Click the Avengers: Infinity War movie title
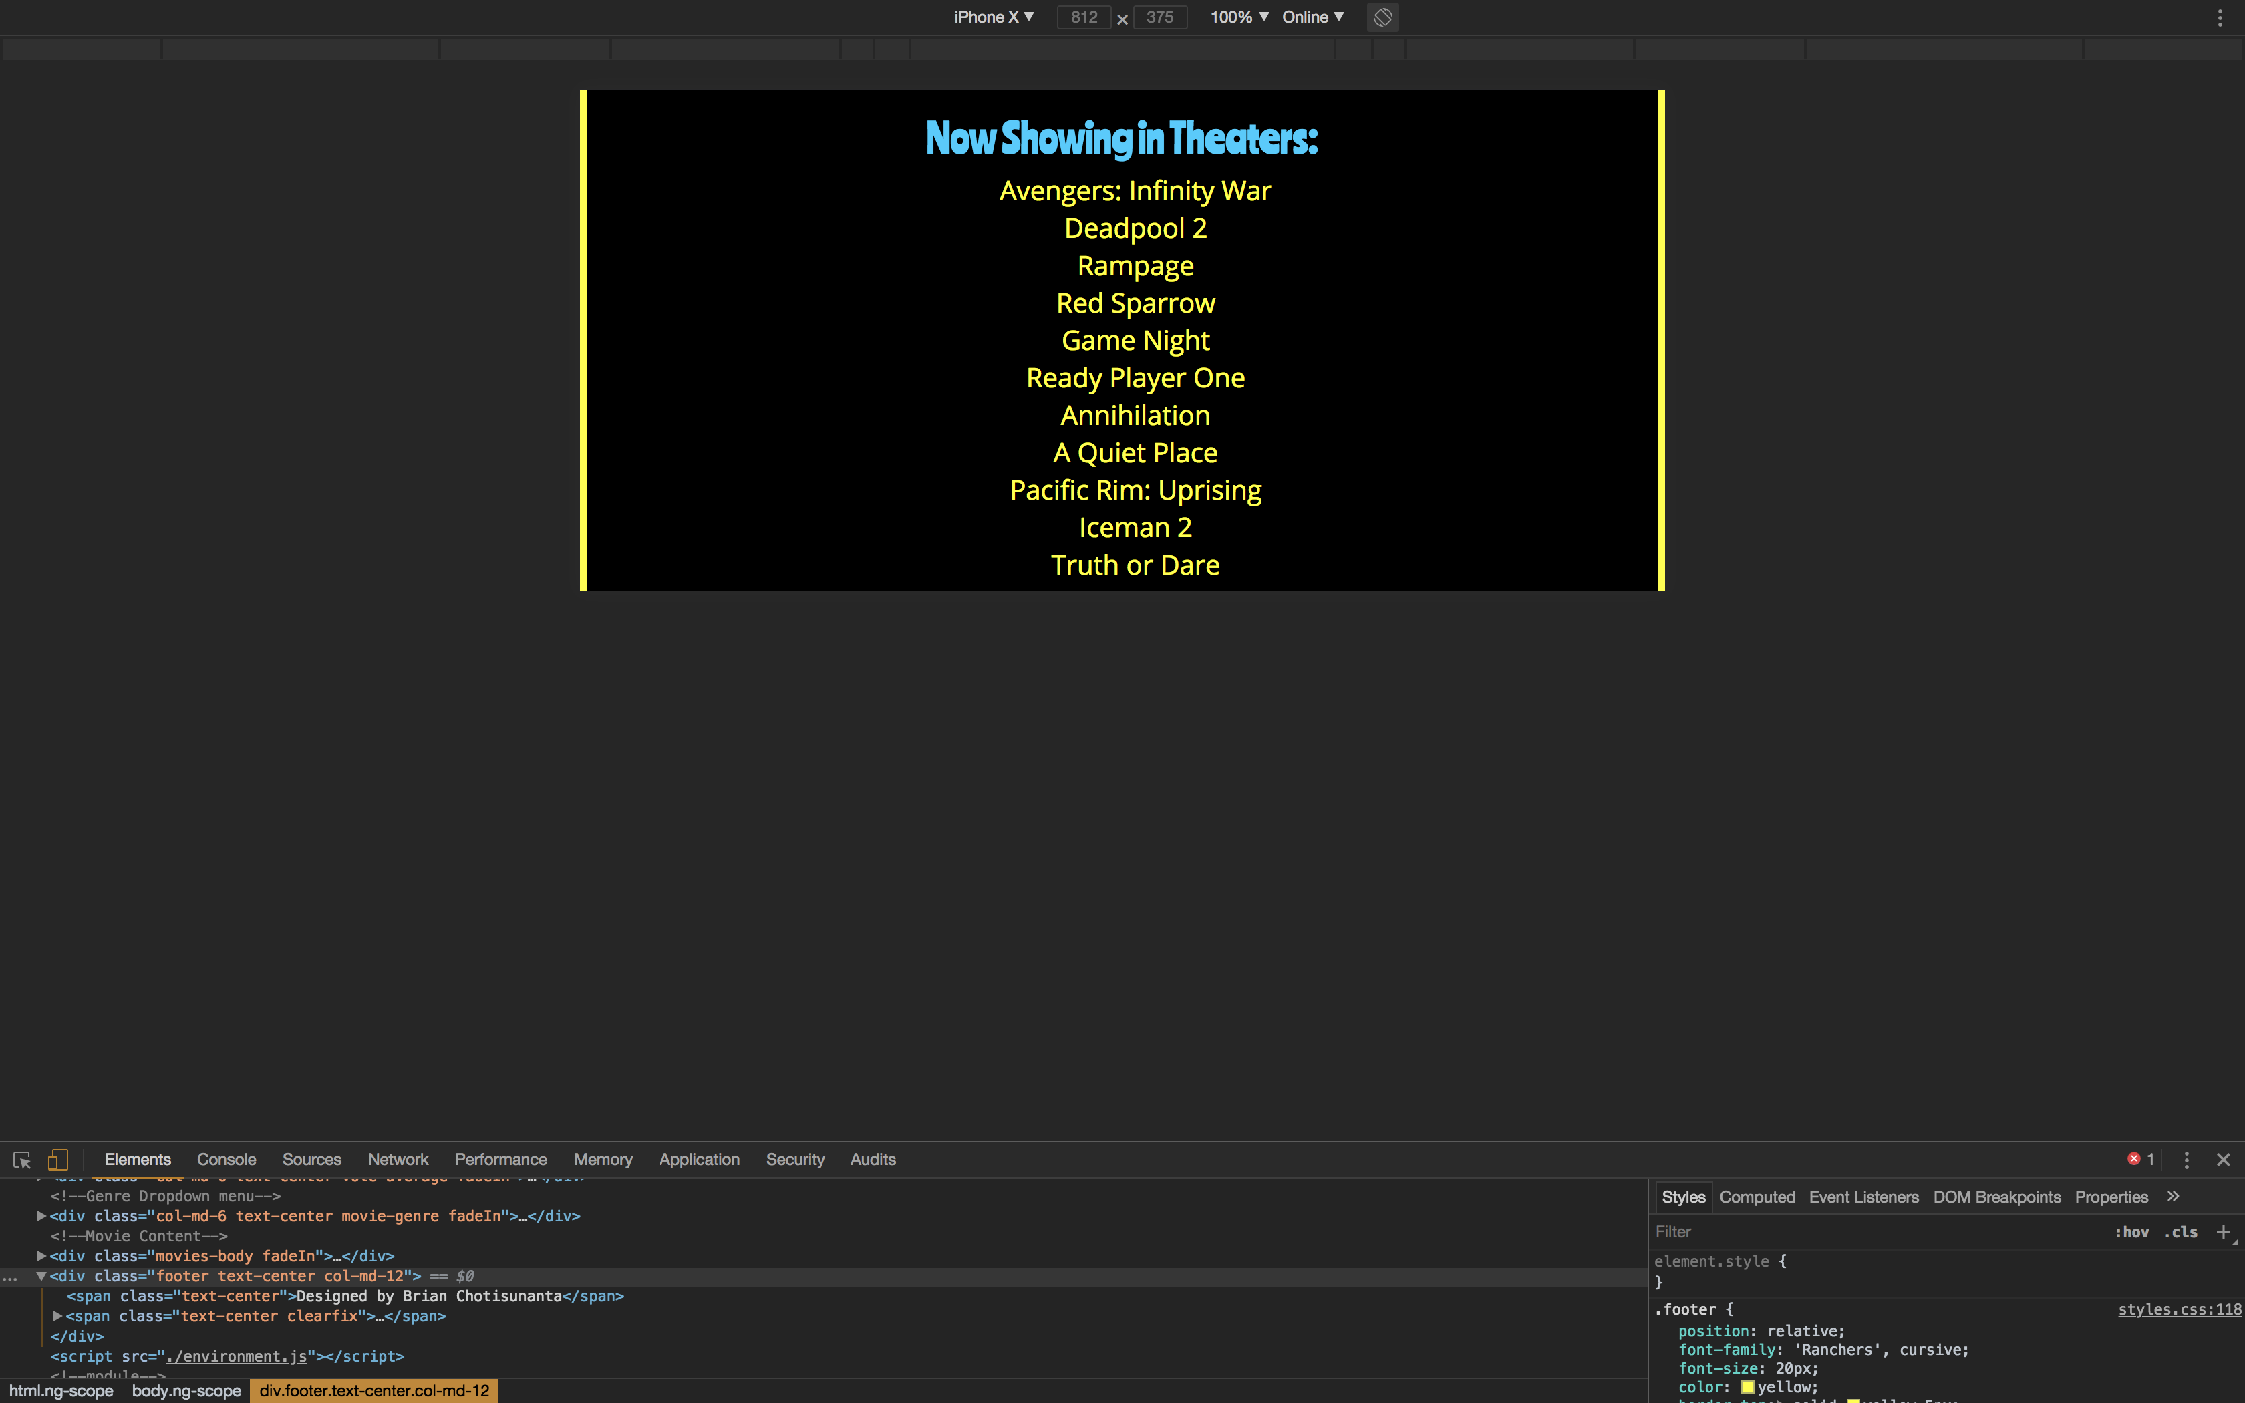The height and width of the screenshot is (1403, 2245). (x=1135, y=191)
